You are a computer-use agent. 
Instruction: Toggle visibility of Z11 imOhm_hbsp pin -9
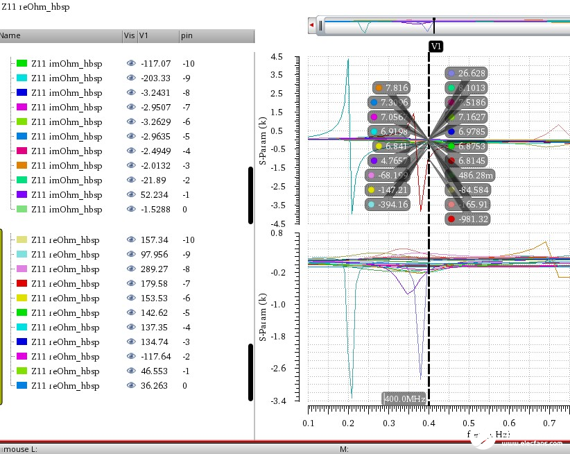131,78
